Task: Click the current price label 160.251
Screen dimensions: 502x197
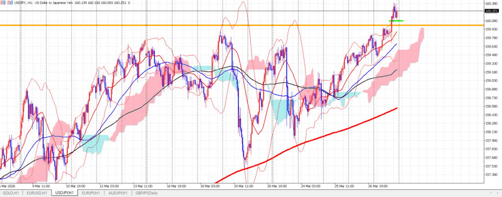Action: coord(491,11)
